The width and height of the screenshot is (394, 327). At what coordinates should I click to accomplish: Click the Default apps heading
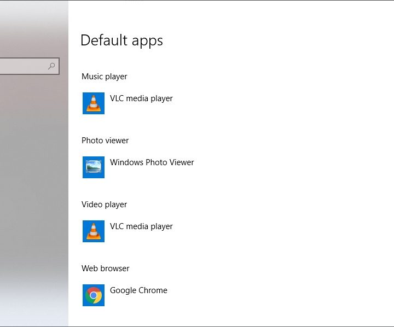click(121, 40)
